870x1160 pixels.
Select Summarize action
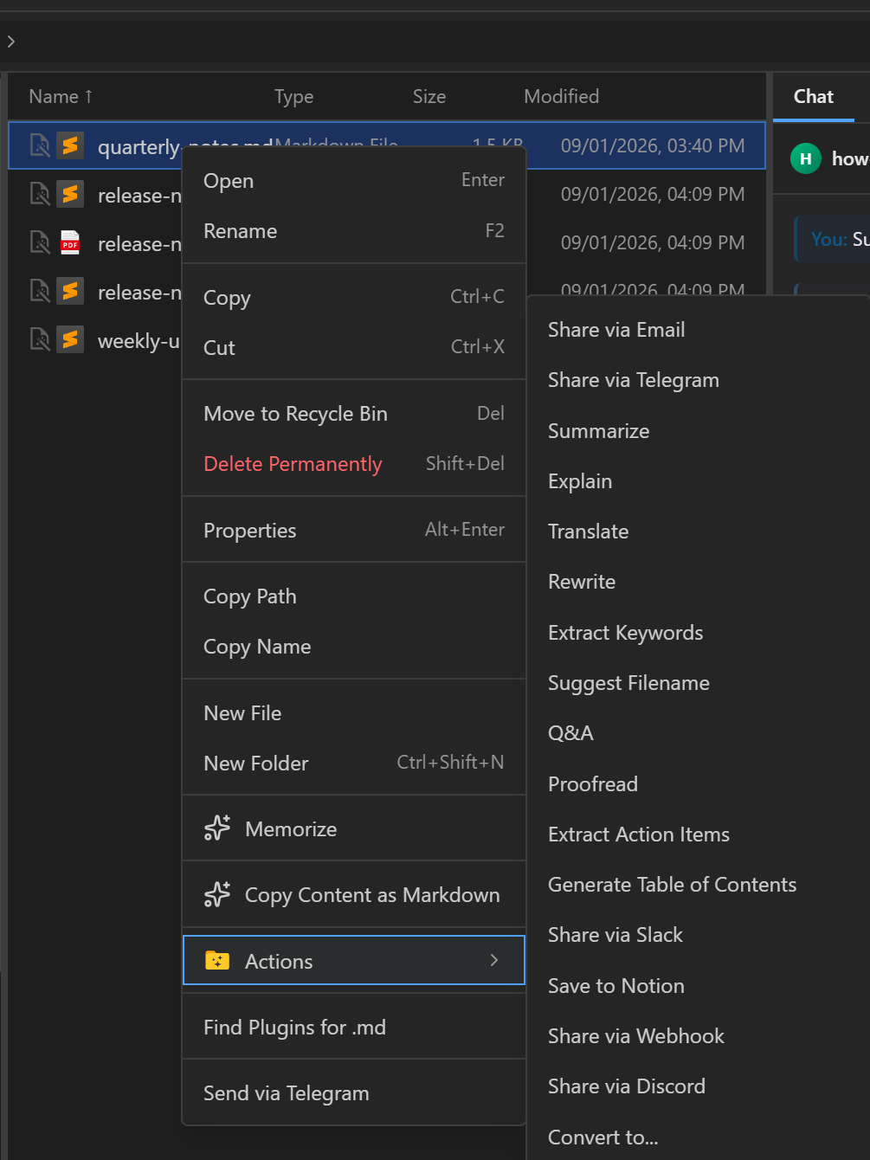(x=699, y=430)
